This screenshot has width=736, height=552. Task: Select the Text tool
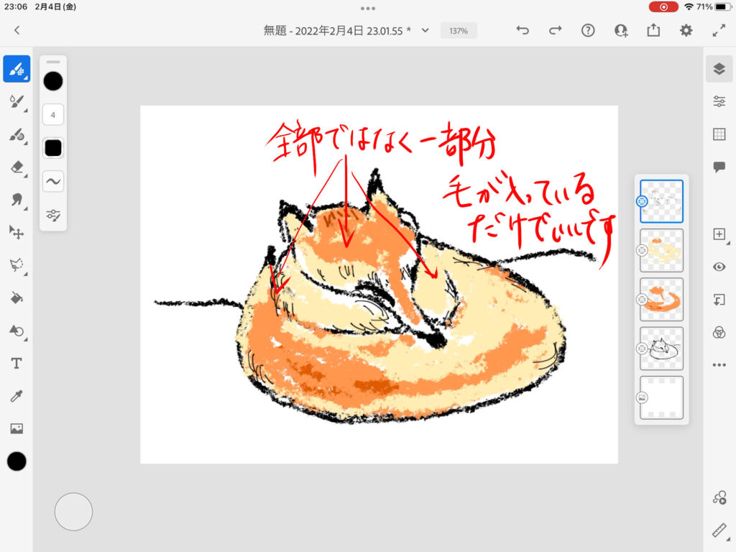pos(17,363)
